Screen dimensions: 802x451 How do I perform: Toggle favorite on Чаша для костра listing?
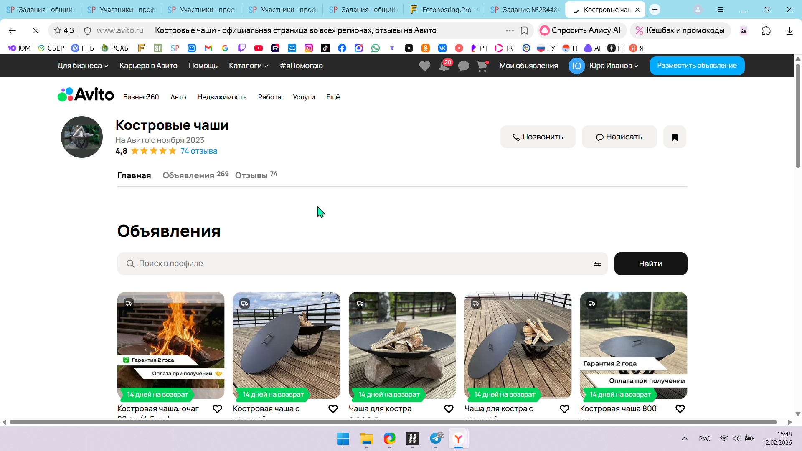(449, 409)
